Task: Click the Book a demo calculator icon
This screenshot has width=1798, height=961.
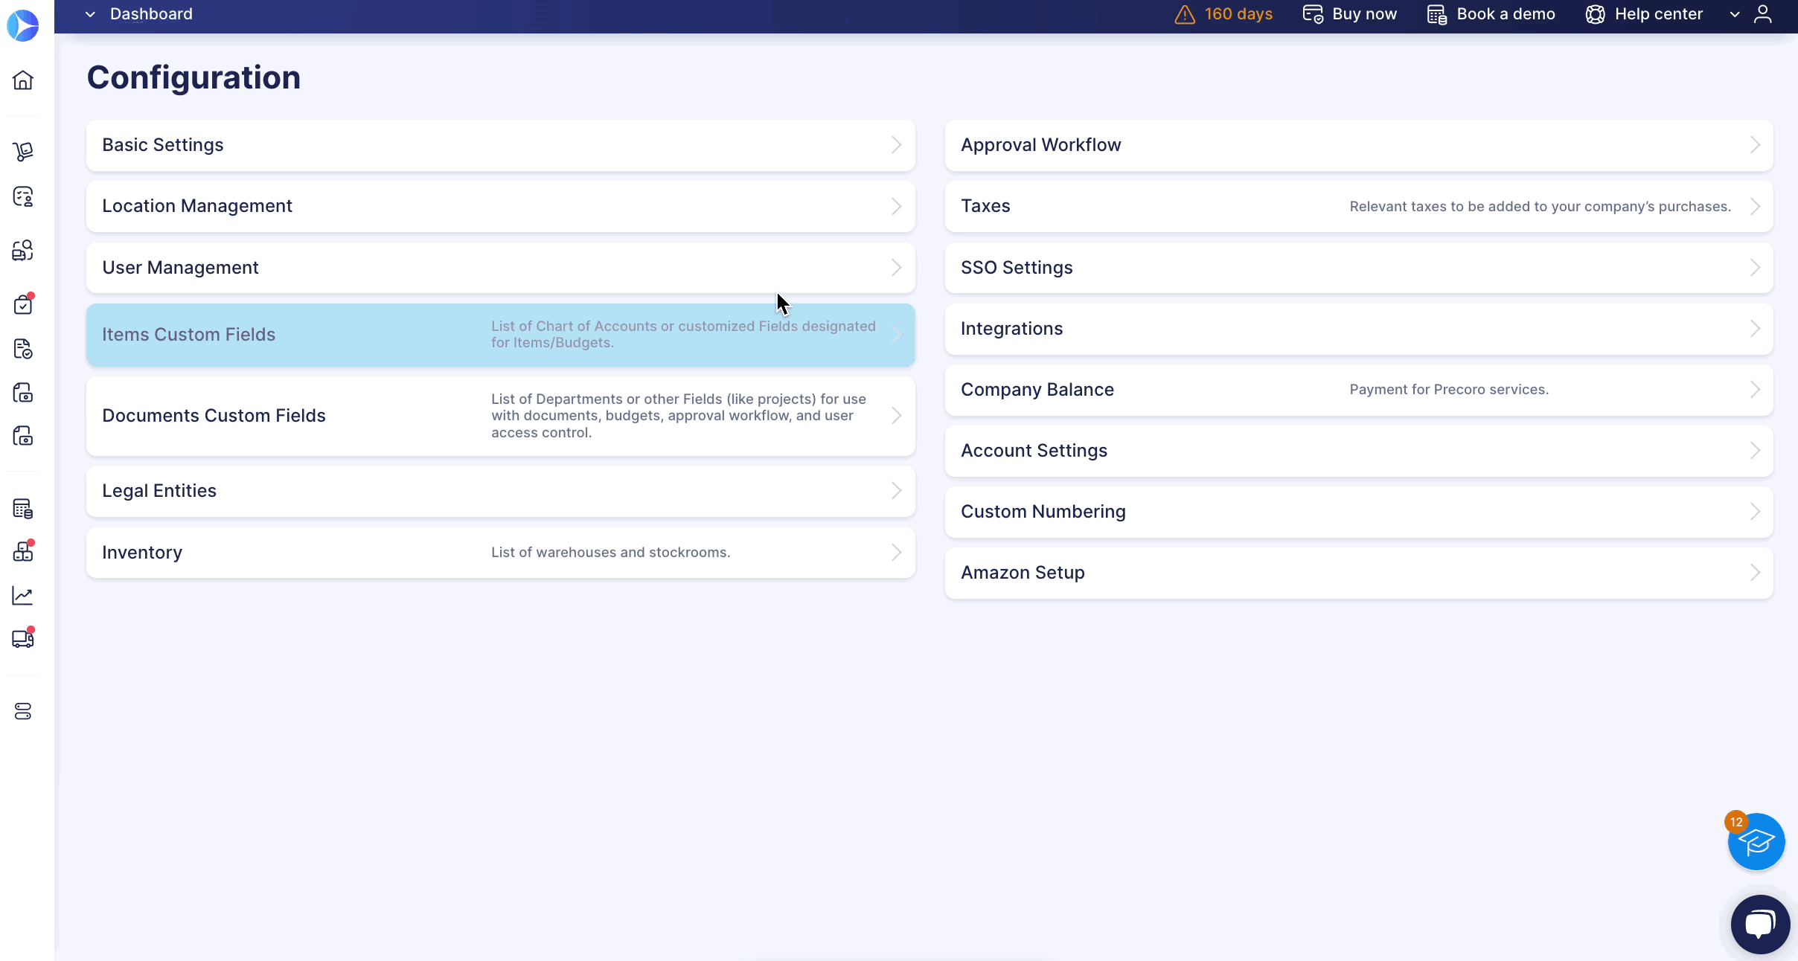Action: [1437, 14]
